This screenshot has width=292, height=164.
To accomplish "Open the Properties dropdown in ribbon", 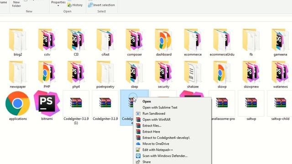I will pos(58,4).
